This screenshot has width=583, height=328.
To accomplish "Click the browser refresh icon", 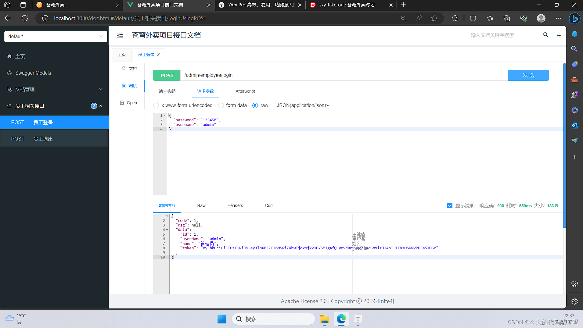I will 25,18.
